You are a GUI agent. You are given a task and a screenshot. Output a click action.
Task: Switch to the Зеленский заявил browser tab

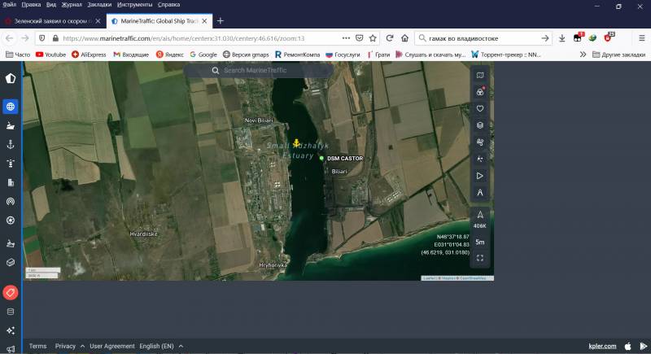(49, 20)
